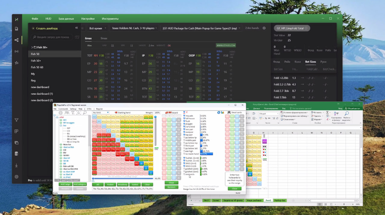Open the database cylinder icon in Hand2Note sidebar
The width and height of the screenshot is (385, 215).
16,154
